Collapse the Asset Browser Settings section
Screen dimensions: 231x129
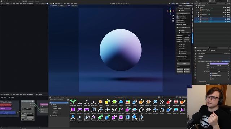pos(184,33)
